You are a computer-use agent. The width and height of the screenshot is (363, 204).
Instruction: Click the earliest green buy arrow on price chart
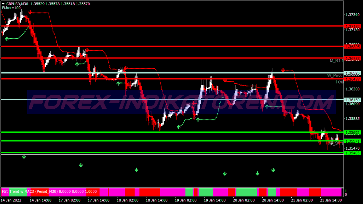6,38
